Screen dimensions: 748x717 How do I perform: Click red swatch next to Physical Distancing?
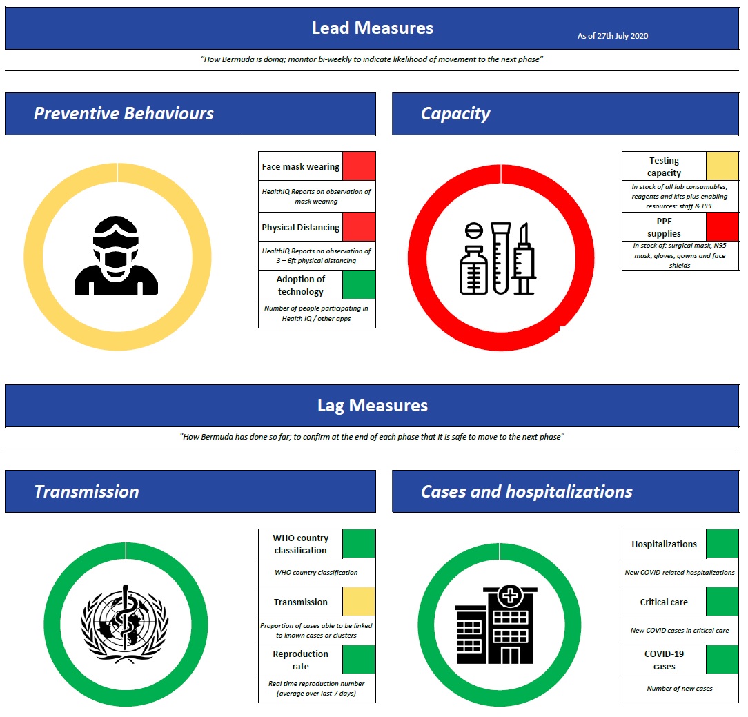click(x=359, y=227)
